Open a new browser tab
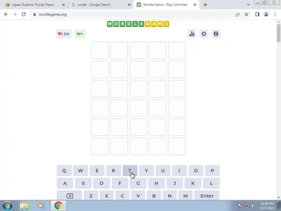The width and height of the screenshot is (281, 211). [205, 5]
